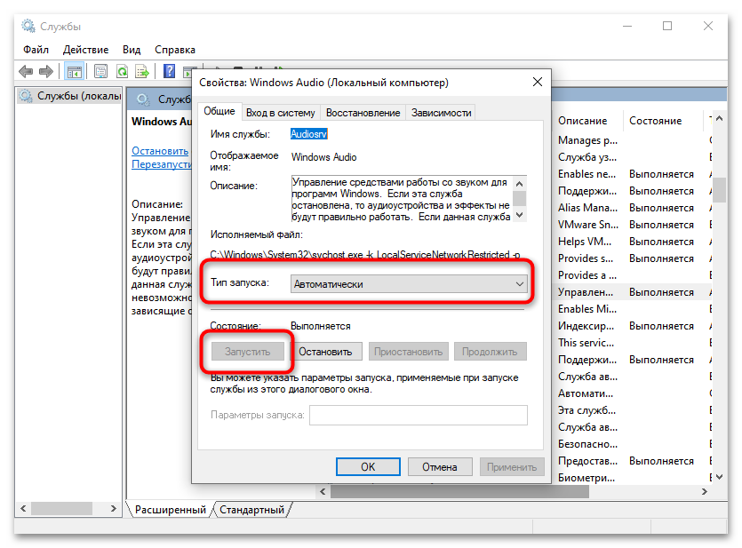Open the Properties toolbar icon
742x548 pixels.
pos(100,72)
